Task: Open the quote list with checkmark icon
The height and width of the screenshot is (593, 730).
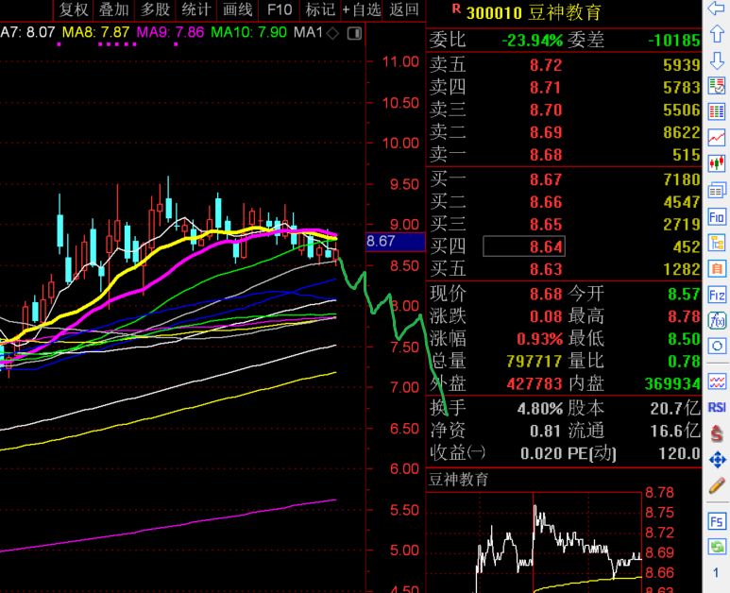Action: [717, 86]
